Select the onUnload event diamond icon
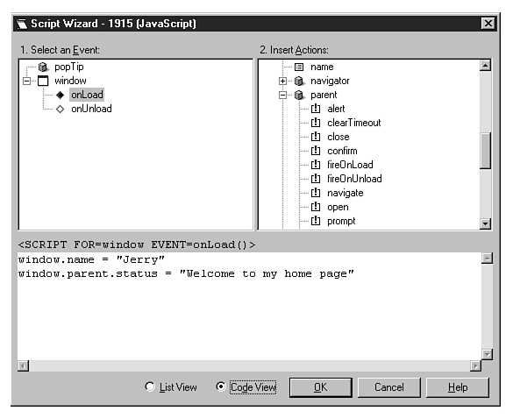This screenshot has height=418, width=513. click(x=60, y=109)
